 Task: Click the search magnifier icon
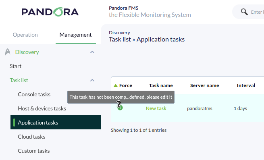point(244,12)
